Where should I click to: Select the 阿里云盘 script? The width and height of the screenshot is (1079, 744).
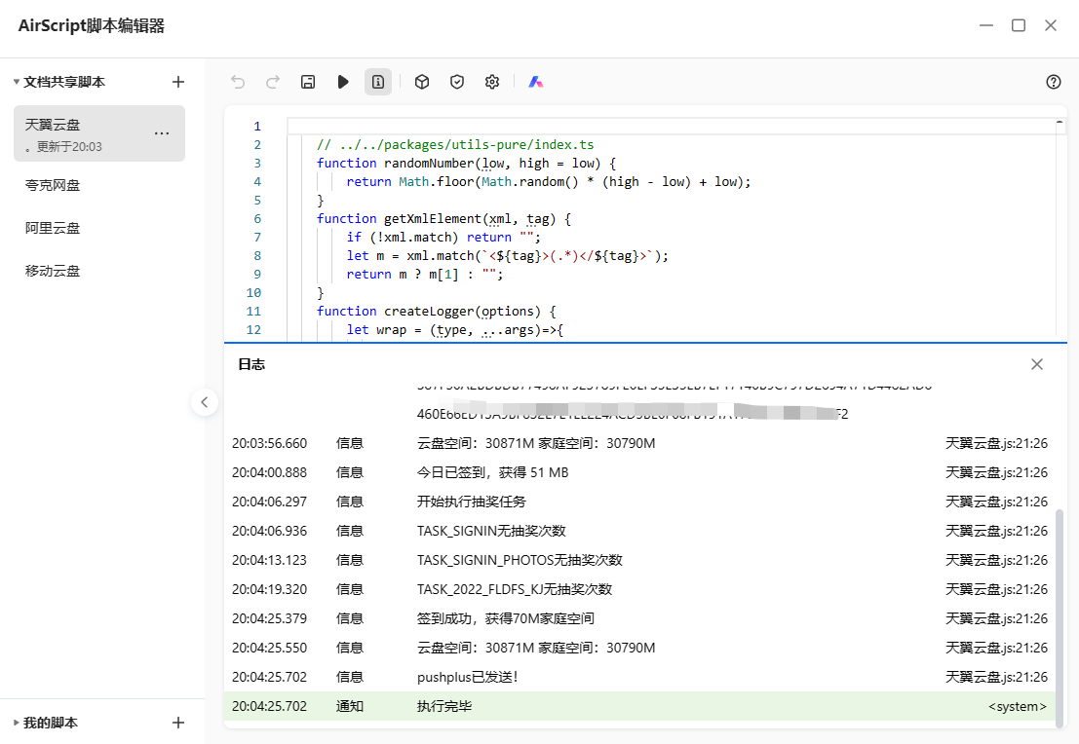point(53,228)
